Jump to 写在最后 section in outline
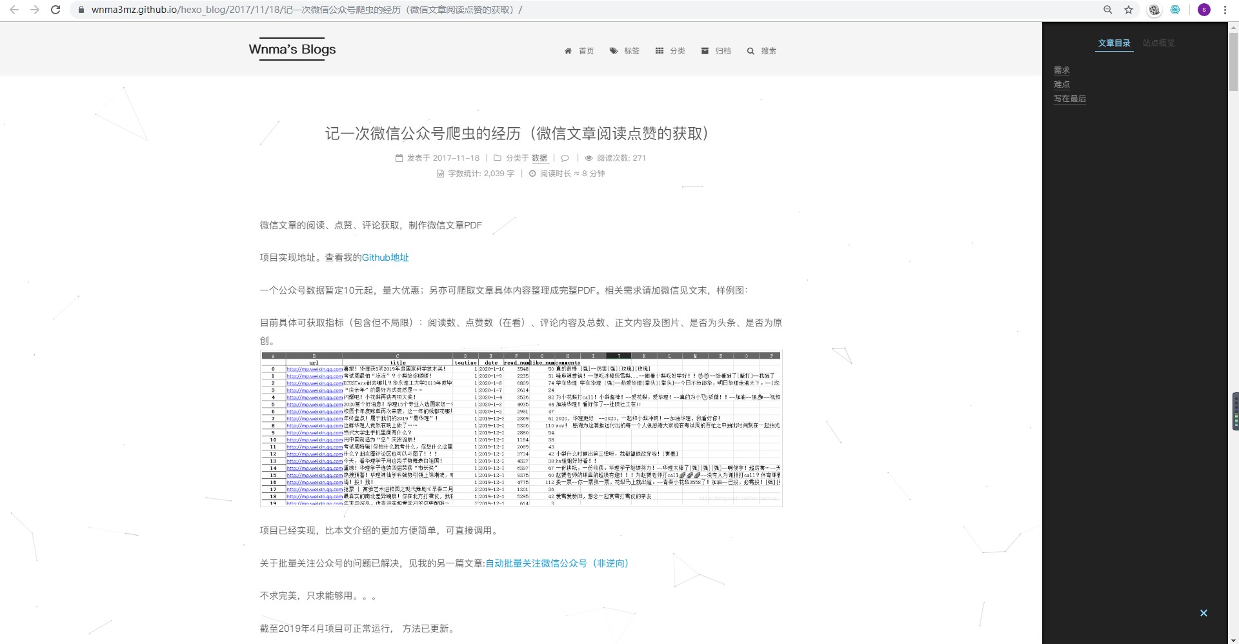Image resolution: width=1239 pixels, height=644 pixels. [1070, 99]
